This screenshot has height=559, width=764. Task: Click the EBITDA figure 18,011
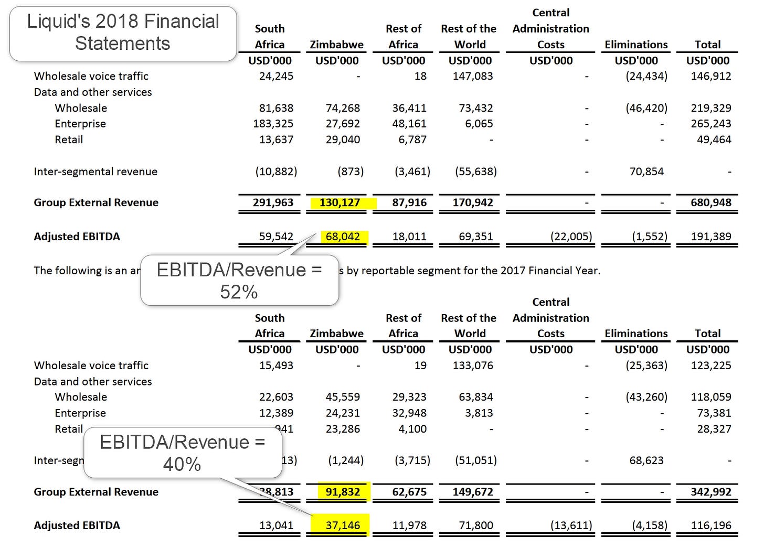pos(409,236)
